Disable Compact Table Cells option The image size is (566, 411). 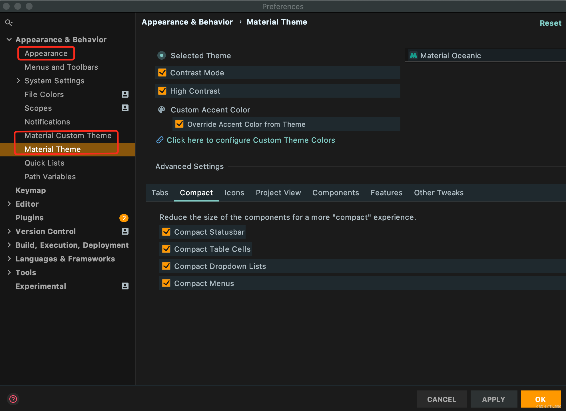(x=166, y=249)
